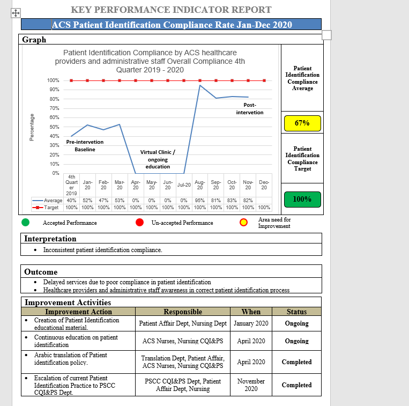Click the Improvement Action column header

click(78, 312)
